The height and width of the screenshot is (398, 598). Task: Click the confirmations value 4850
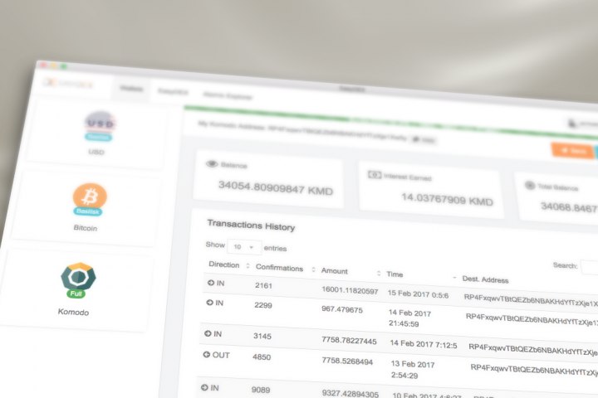click(262, 357)
